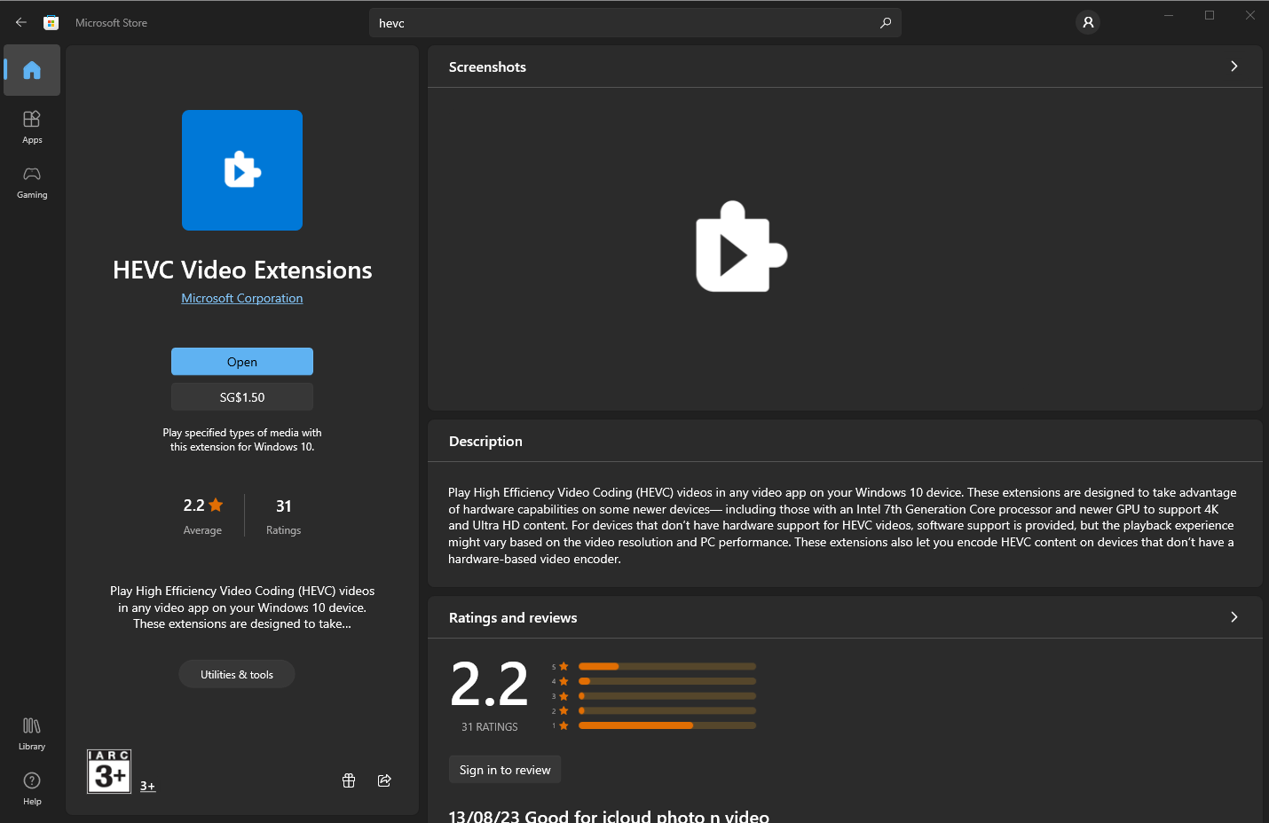1269x823 pixels.
Task: Click the 1 star rating bar
Action: 666,725
